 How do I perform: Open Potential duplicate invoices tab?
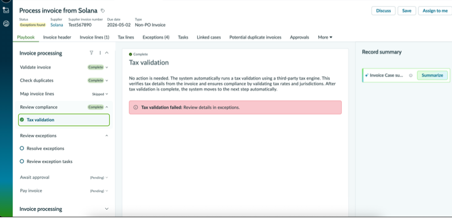point(255,37)
